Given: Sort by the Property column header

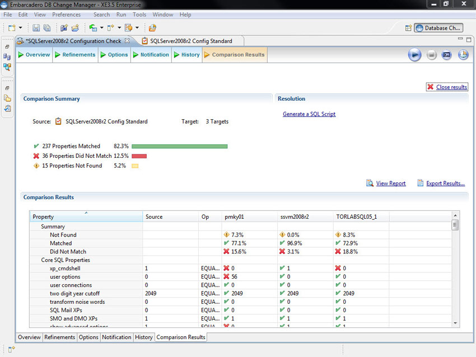Looking at the screenshot, I should coord(86,217).
